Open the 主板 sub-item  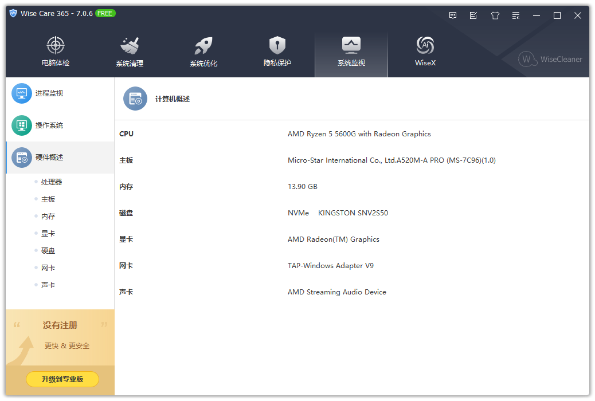tap(48, 199)
